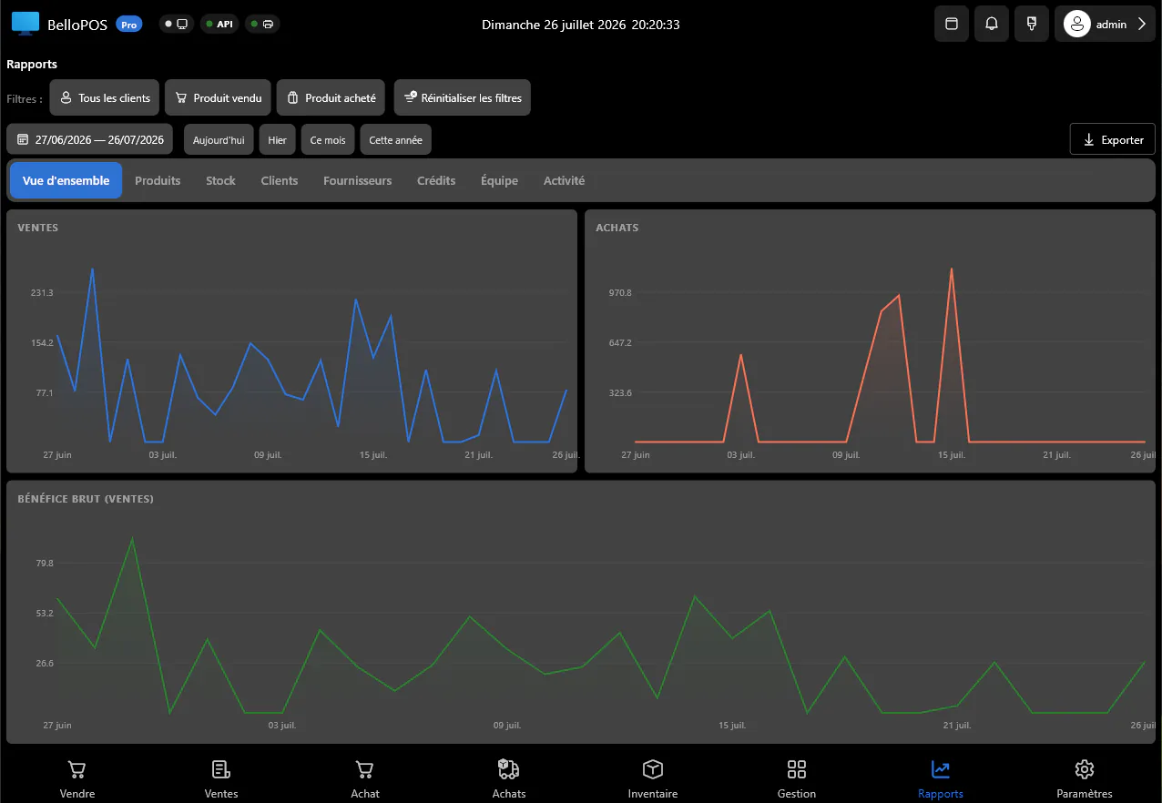Click the 21 juil. label in Bénéfice chart
Viewport: 1162px width, 803px height.
click(958, 726)
